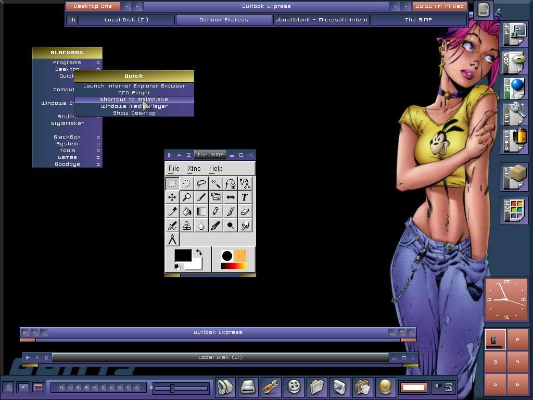Click the bb button on the taskbar
This screenshot has width=533, height=400.
[x=72, y=20]
